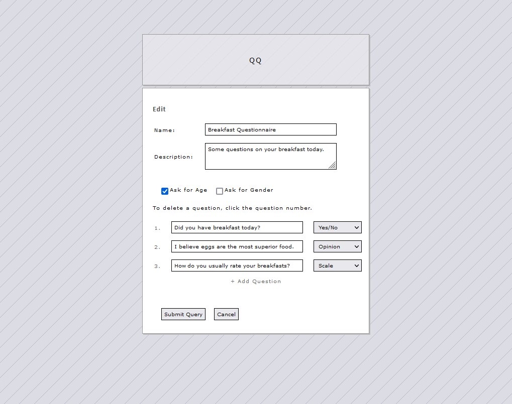Remove question 3 via its number
This screenshot has height=404, width=512.
coord(157,266)
